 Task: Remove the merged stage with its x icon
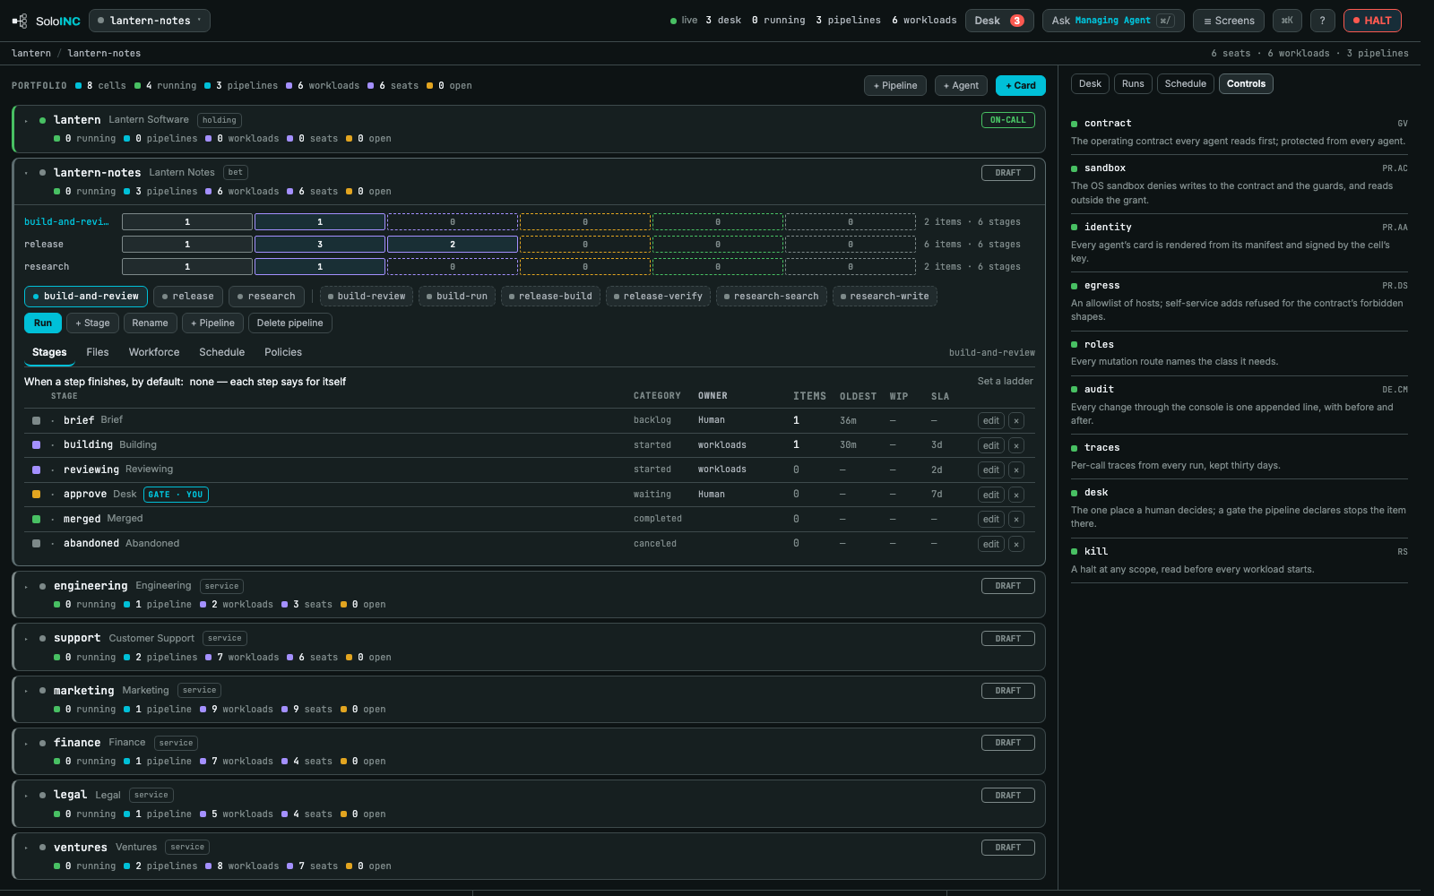(x=1016, y=519)
